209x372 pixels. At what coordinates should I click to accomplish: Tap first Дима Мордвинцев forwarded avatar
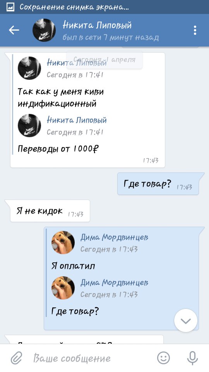[x=63, y=243]
